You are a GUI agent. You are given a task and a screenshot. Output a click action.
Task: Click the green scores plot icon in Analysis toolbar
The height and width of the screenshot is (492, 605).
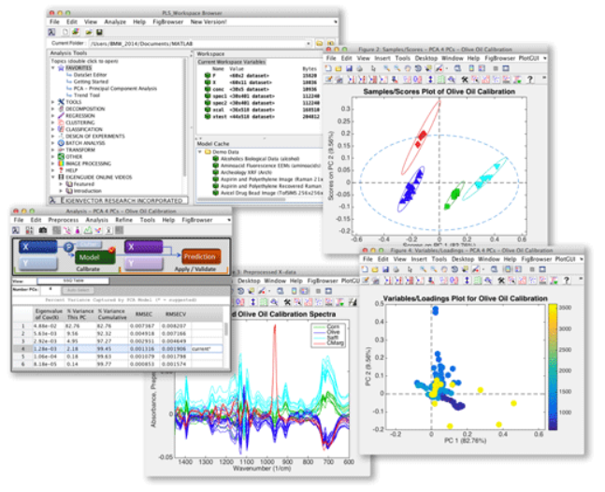tap(88, 230)
